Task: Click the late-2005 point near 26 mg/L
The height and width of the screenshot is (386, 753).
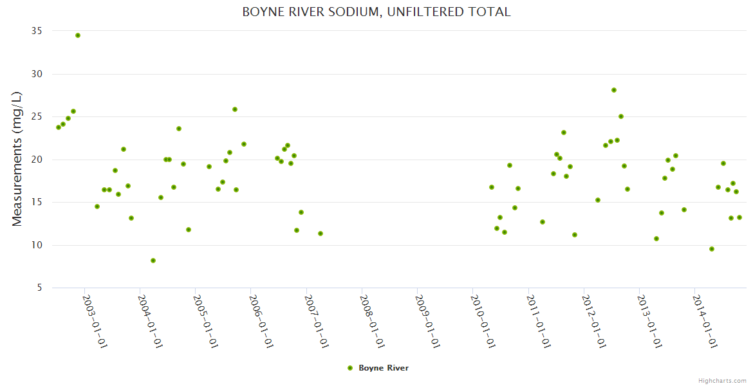Action: [235, 109]
